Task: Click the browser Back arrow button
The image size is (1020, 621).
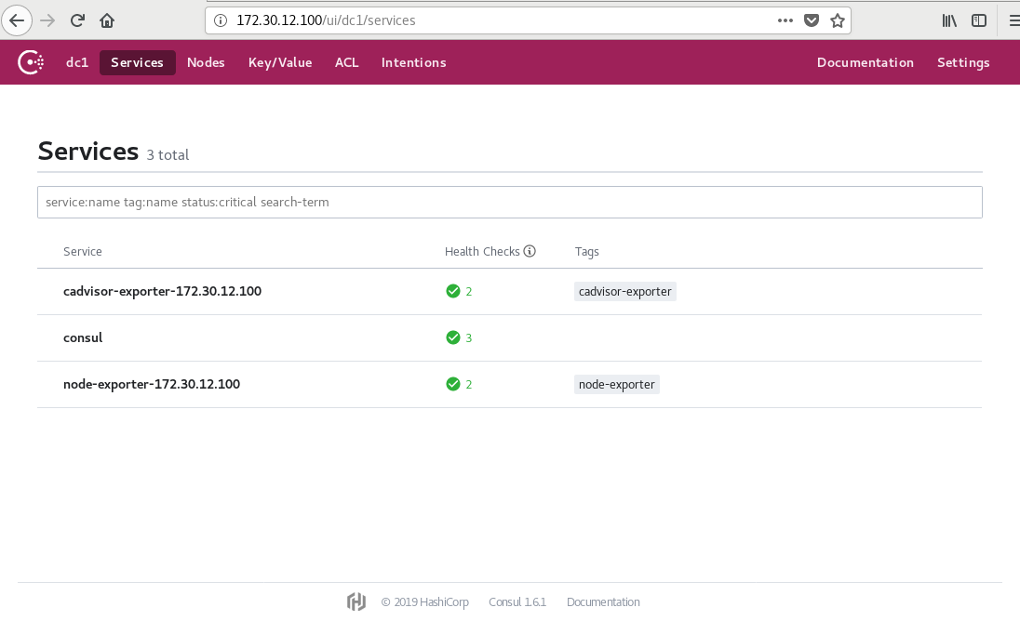Action: (17, 20)
